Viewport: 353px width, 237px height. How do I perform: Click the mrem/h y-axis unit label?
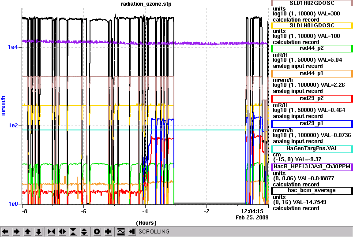tap(3, 106)
